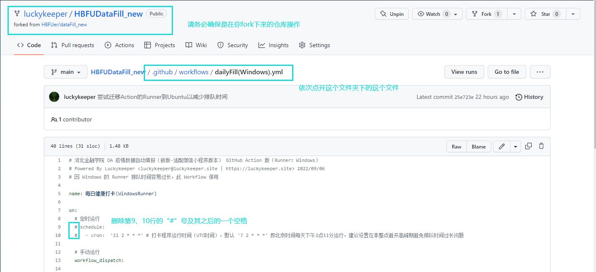Click line 2 Powered By Luckykeeper comment
This screenshot has height=272, width=596.
click(197, 169)
